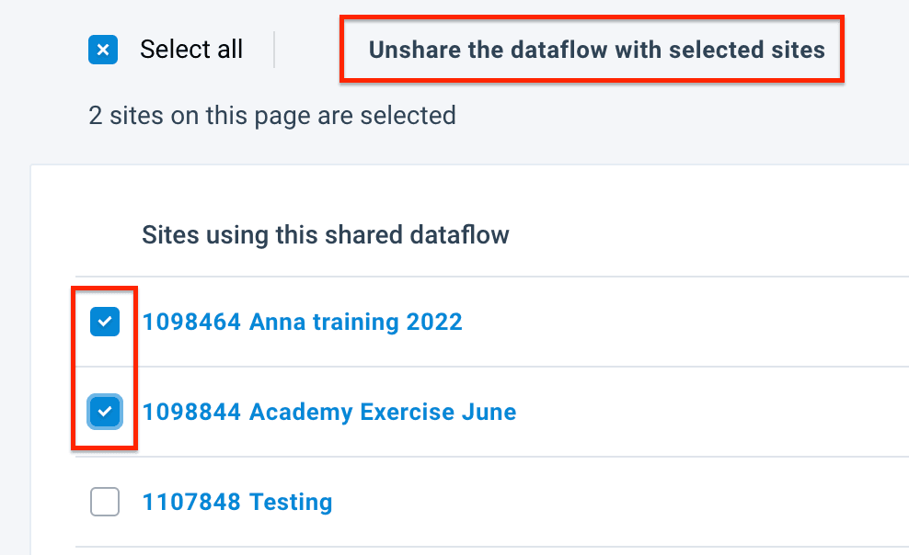Click the vertical divider after Select all
Screen dimensions: 909x555
274,50
